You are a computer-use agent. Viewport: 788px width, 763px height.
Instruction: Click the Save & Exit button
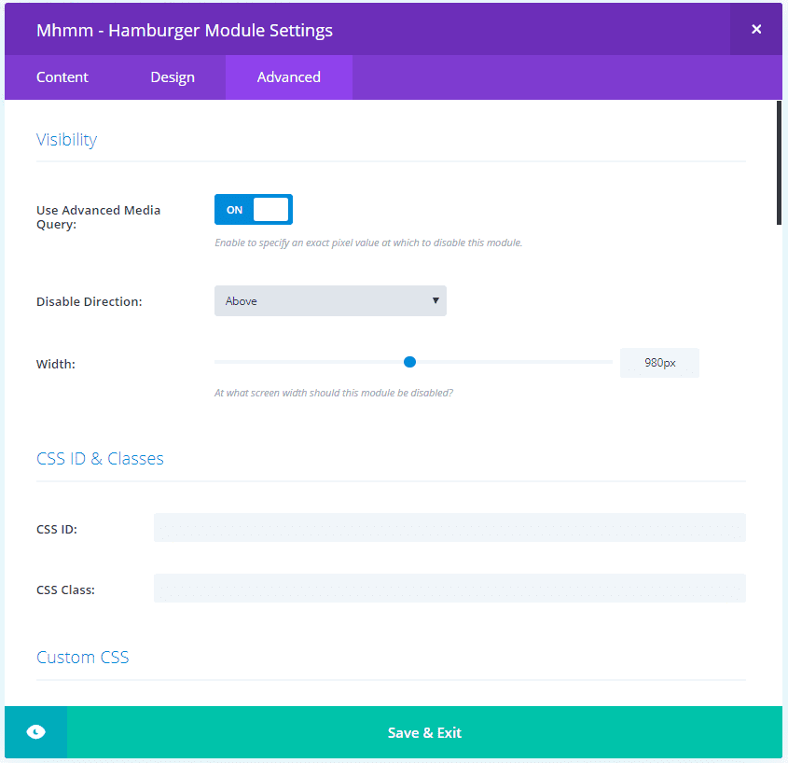(x=424, y=732)
